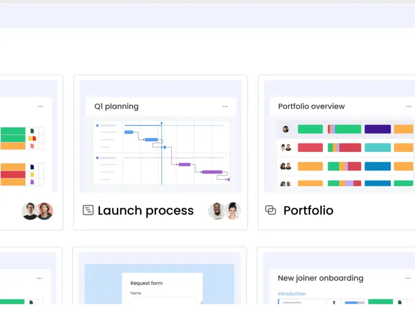Screen dimensions: 415x311
Task: Click the Introduction link in onboarding card
Action: pos(292,294)
